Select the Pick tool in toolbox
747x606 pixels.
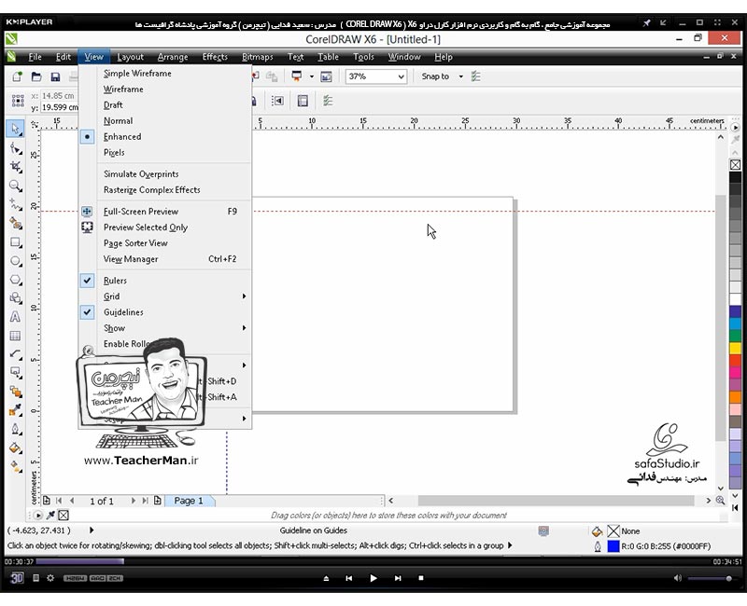[15, 129]
